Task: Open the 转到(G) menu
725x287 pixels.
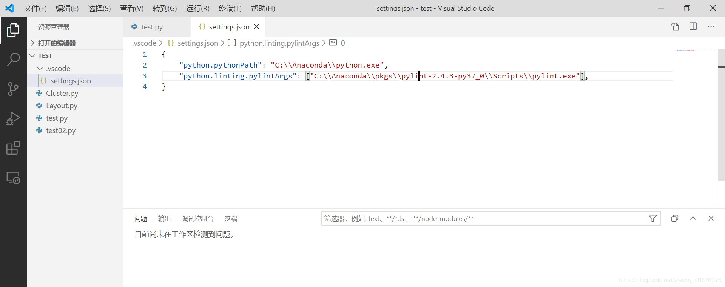Action: 165,8
